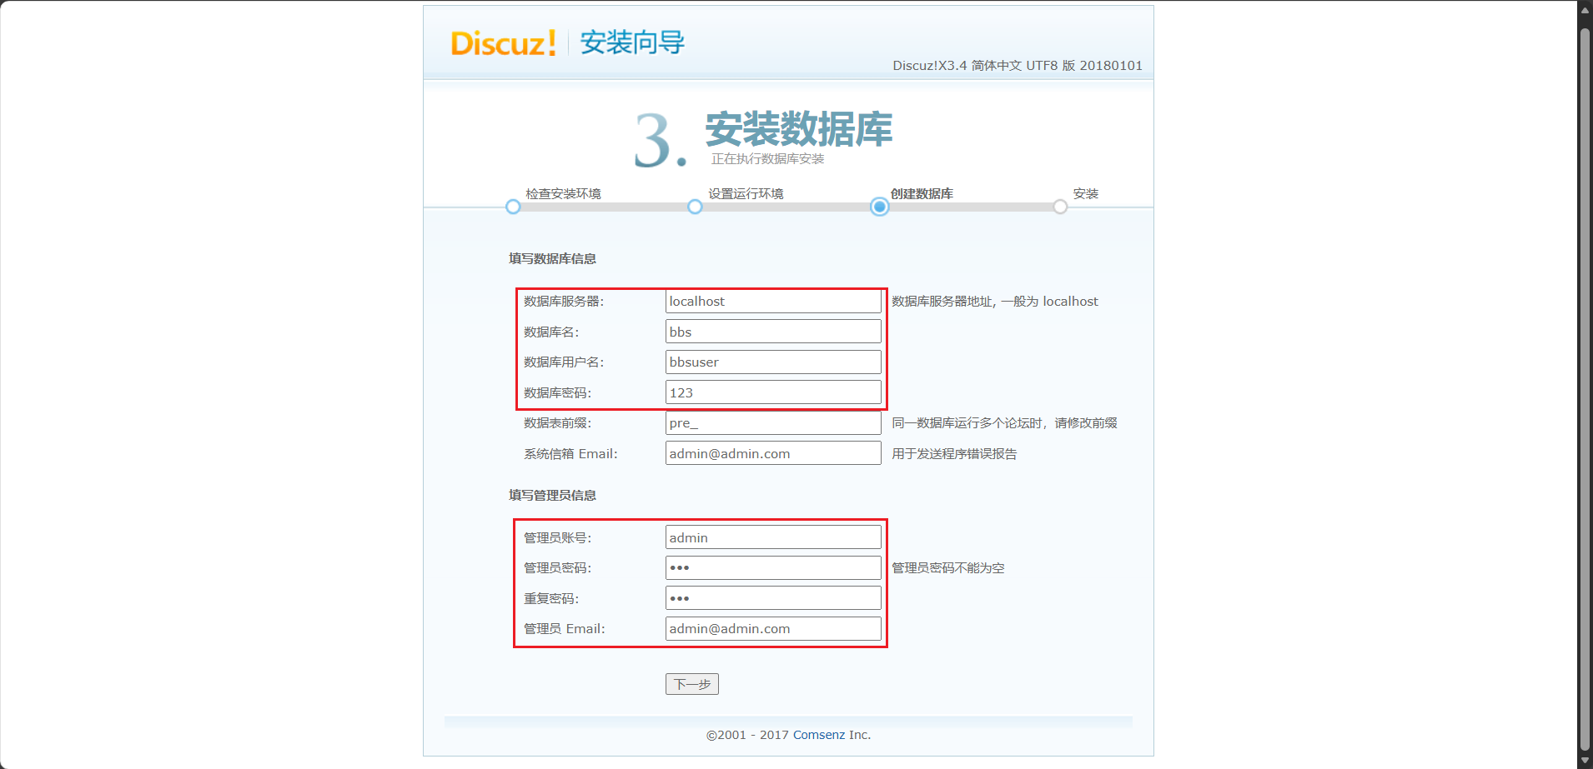The image size is (1593, 769).
Task: Click the 系统信箱 Email label
Action: point(570,453)
